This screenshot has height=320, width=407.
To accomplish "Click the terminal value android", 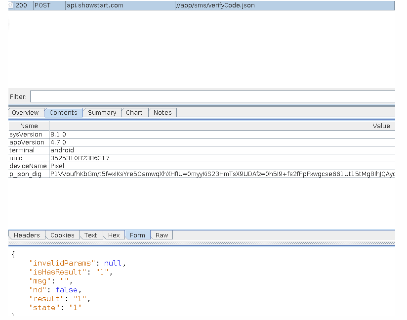I will click(62, 150).
